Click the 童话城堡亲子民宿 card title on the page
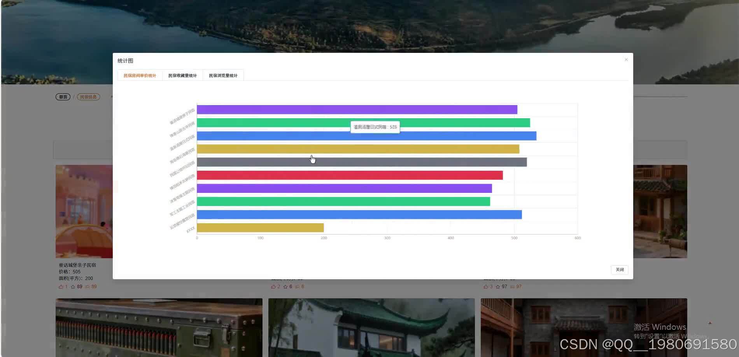 pyautogui.click(x=77, y=265)
